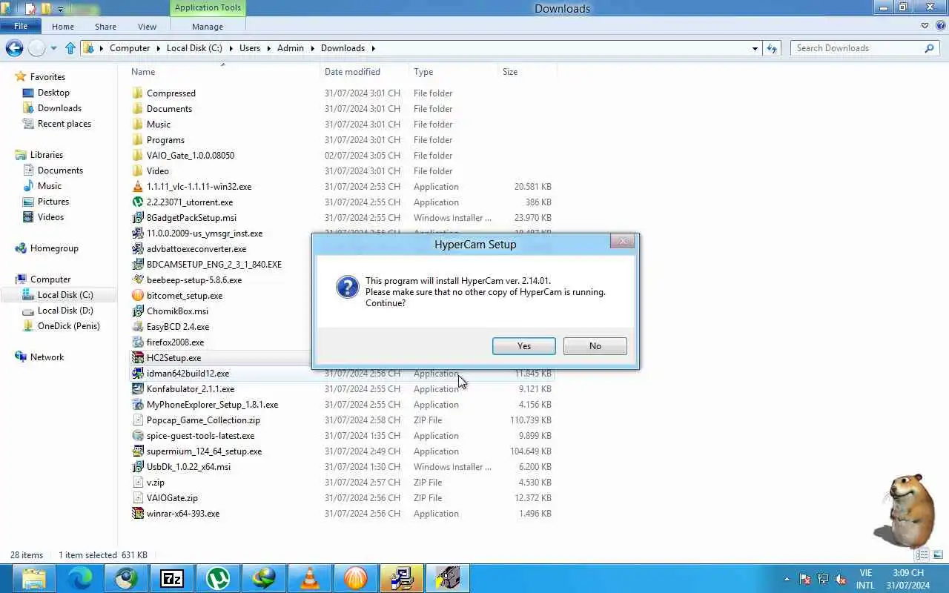The width and height of the screenshot is (949, 593).
Task: Open Network in the navigation pane
Action: tap(47, 357)
